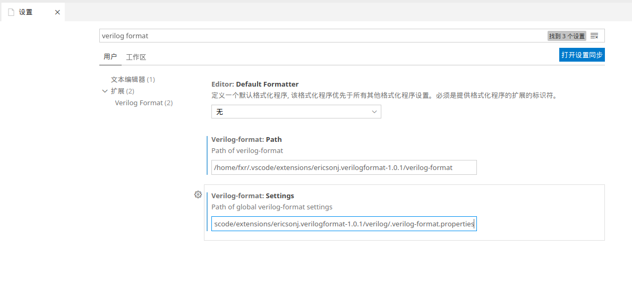The image size is (632, 288).
Task: Switch to the 工作区 settings tab
Action: [x=136, y=57]
